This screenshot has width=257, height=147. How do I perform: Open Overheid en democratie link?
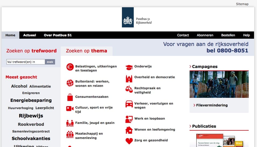155,77
